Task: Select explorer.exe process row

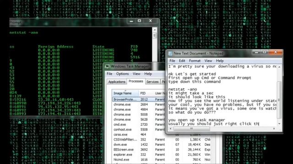Action: (x=162, y=155)
